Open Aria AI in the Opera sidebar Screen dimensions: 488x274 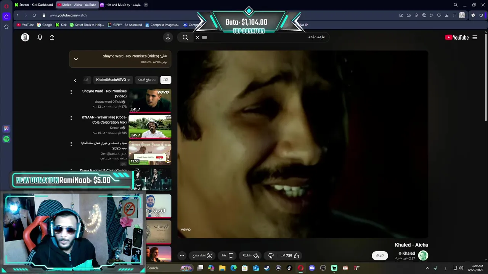tap(6, 129)
